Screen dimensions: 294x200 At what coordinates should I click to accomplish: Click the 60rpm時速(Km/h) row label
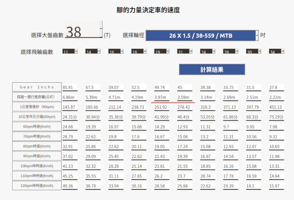click(37, 127)
